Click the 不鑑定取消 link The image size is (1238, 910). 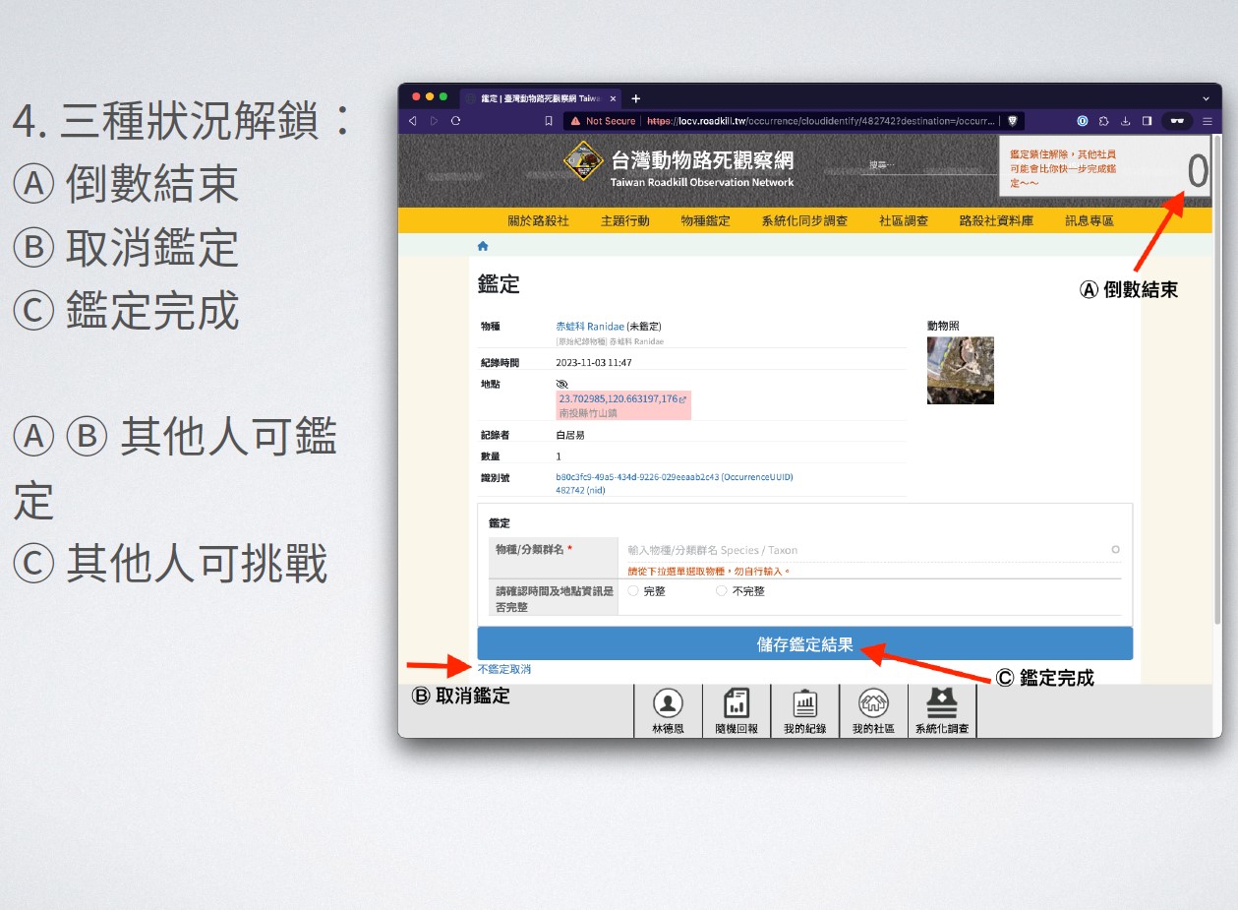click(503, 669)
